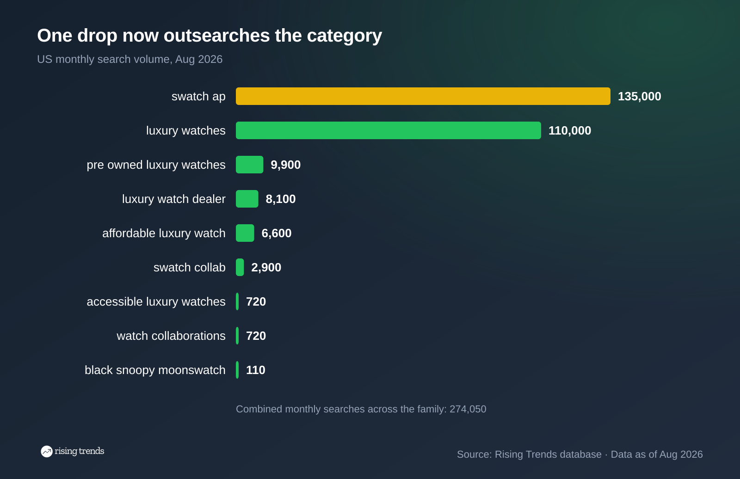The width and height of the screenshot is (740, 479).
Task: Click the swatch collab bar
Action: click(240, 267)
